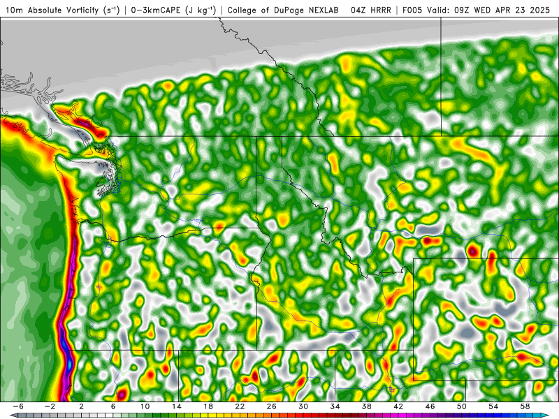
Task: Click the colorbar label "30"
Action: point(303,406)
